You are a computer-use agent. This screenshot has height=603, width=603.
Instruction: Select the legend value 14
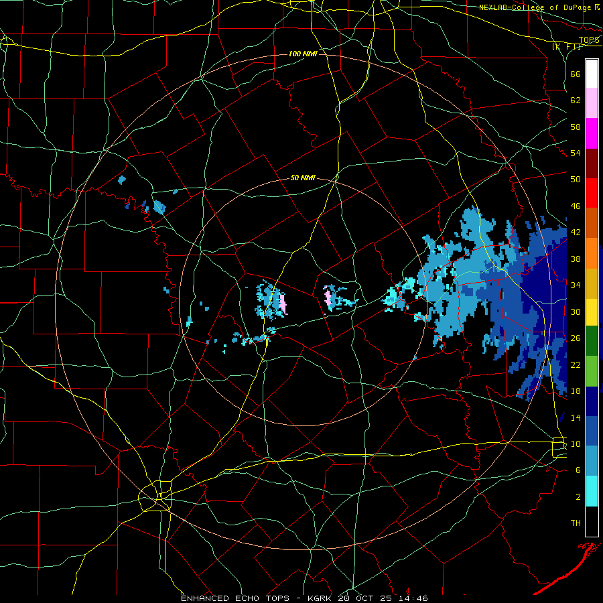tap(576, 417)
